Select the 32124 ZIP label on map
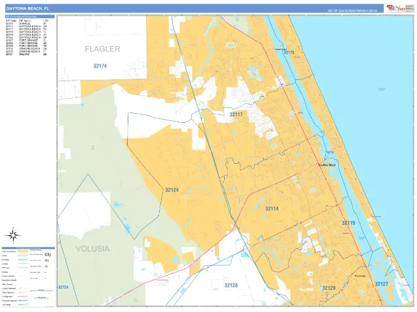 (172, 190)
